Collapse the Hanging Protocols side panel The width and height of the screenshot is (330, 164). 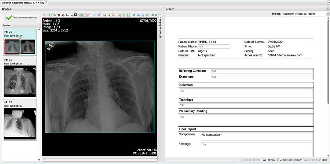[160, 15]
